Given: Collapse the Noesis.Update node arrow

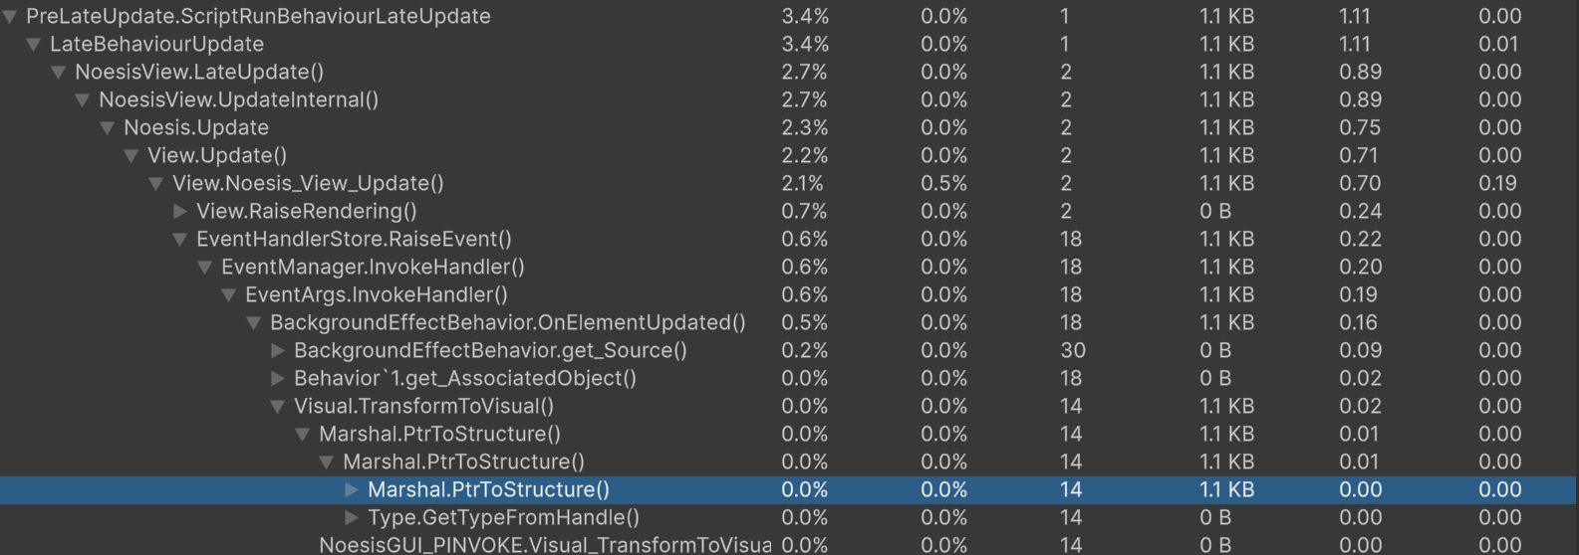Looking at the screenshot, I should (x=107, y=128).
